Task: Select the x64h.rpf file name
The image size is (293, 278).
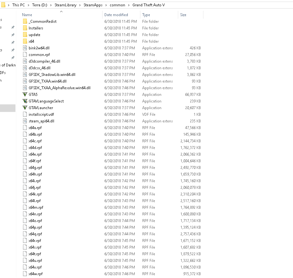Action: click(35, 174)
